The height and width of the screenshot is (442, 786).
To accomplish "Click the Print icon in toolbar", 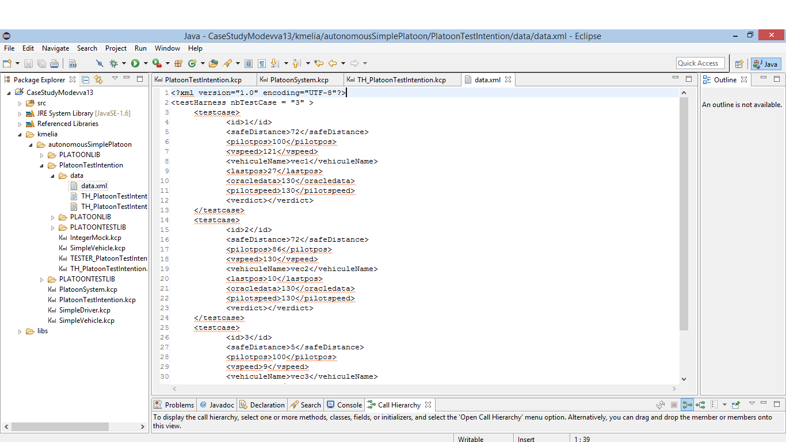I will 54,63.
